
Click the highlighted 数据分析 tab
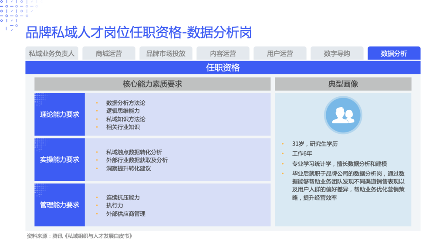pyautogui.click(x=394, y=53)
